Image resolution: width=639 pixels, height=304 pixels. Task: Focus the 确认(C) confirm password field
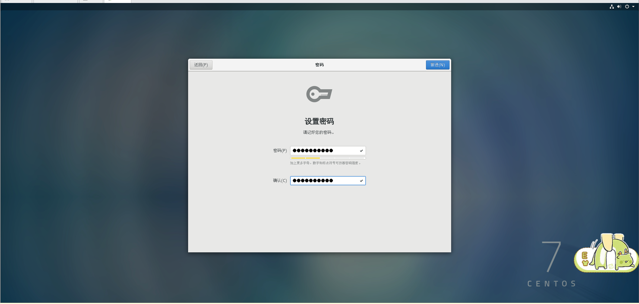tap(325, 181)
